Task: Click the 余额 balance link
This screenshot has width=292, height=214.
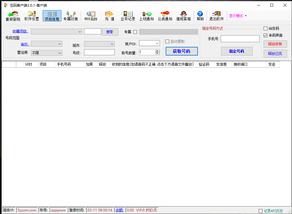Action: coord(119,210)
